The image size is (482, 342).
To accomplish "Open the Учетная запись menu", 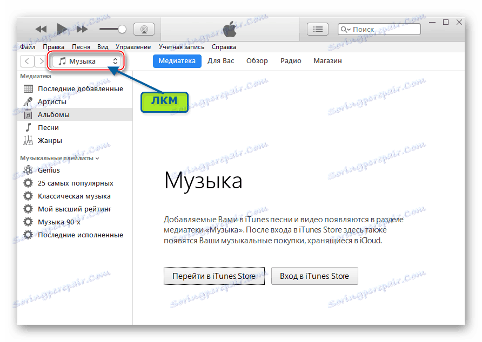I will click(182, 47).
